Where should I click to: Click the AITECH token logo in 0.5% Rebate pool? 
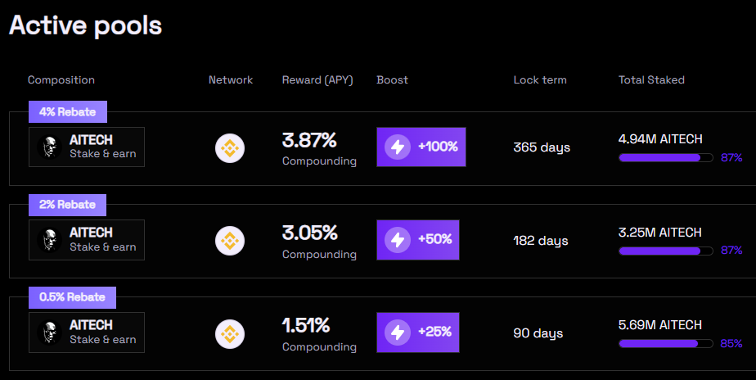point(50,332)
